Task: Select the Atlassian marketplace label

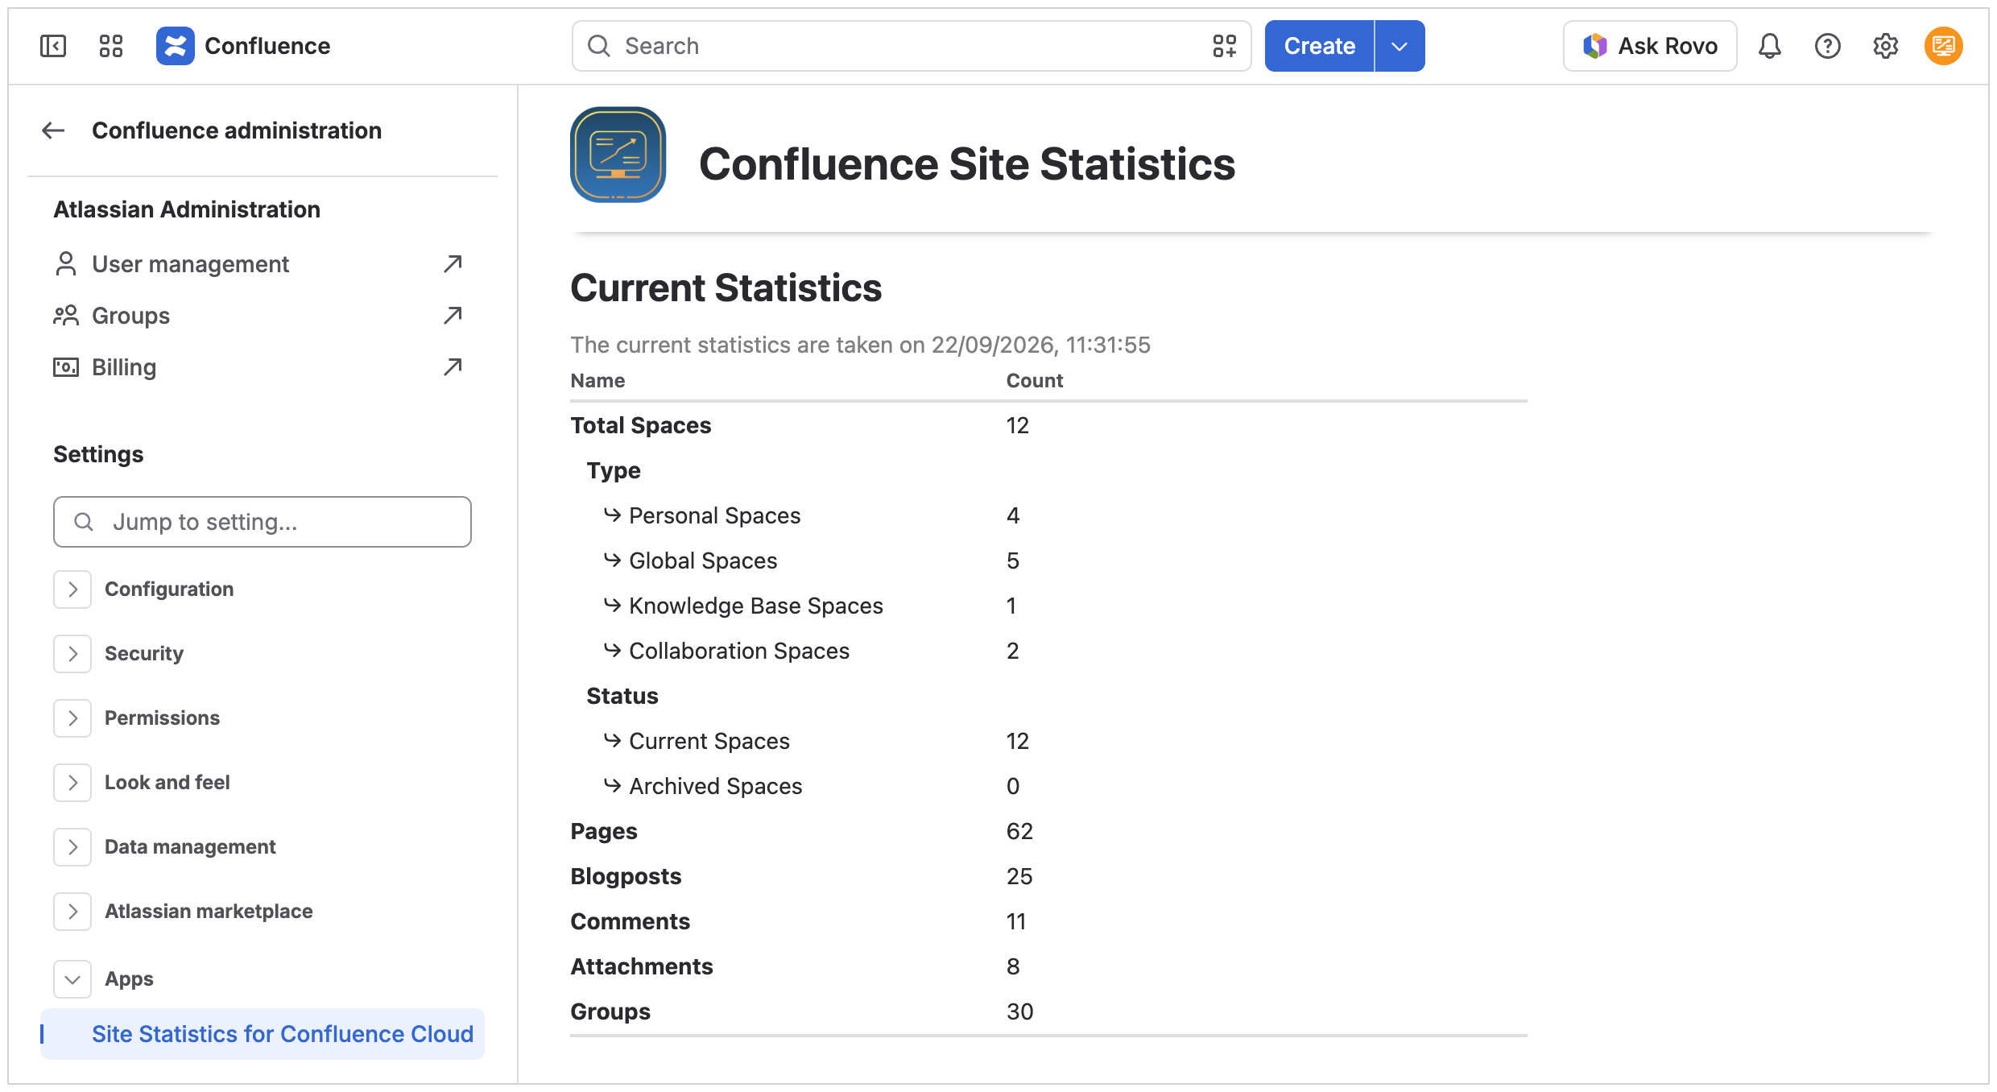Action: click(x=209, y=912)
